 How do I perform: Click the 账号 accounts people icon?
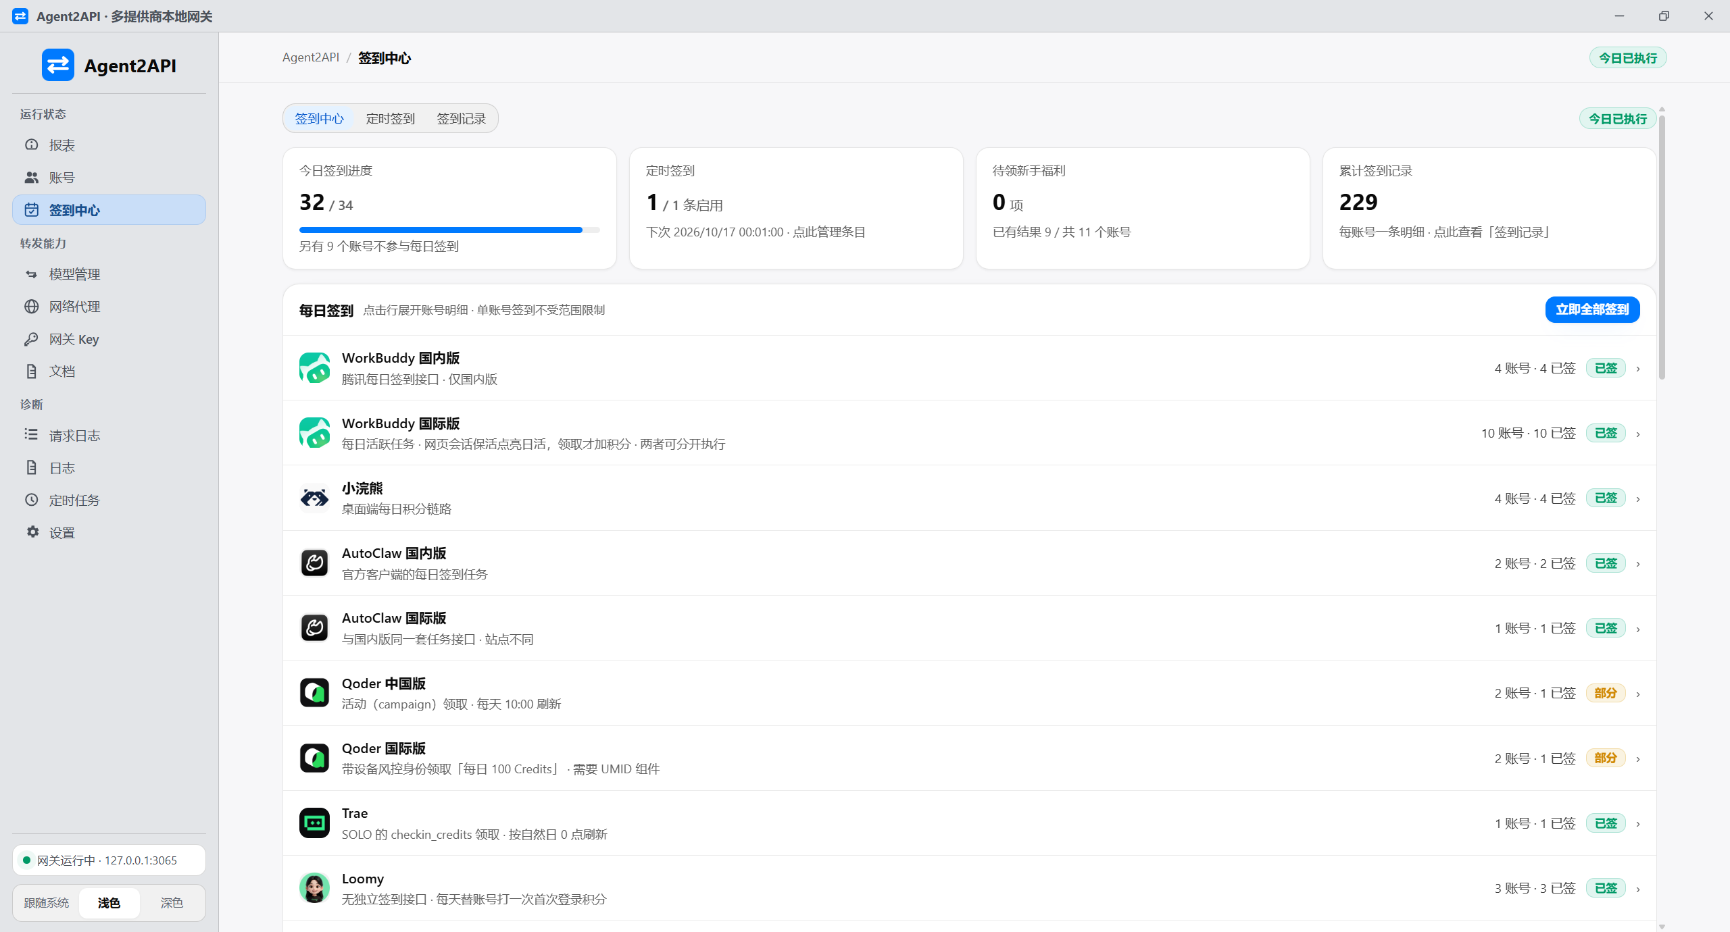31,177
